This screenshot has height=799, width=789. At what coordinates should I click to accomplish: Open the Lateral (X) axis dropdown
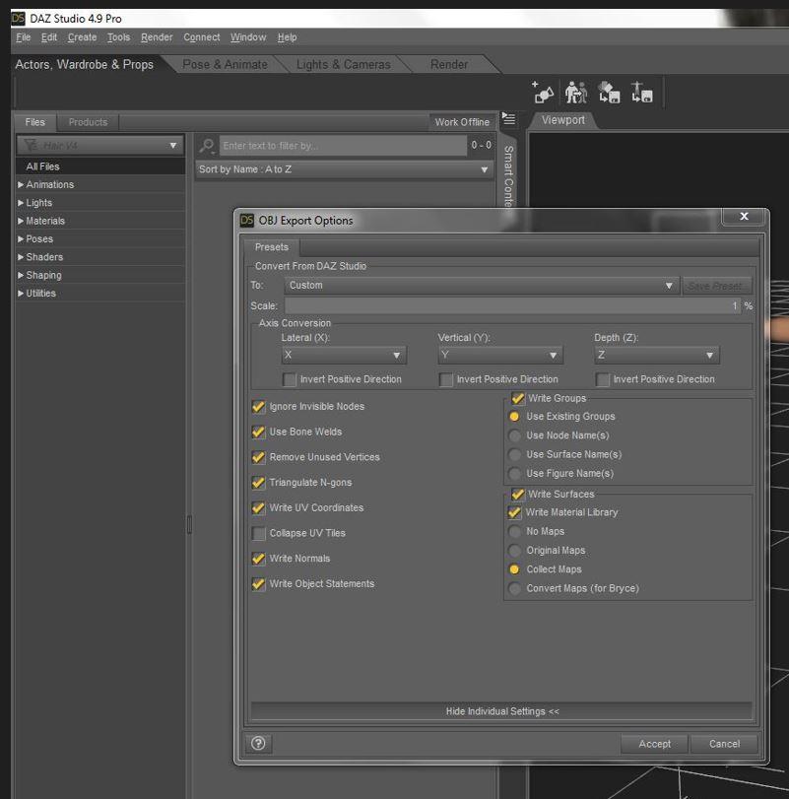(x=344, y=355)
